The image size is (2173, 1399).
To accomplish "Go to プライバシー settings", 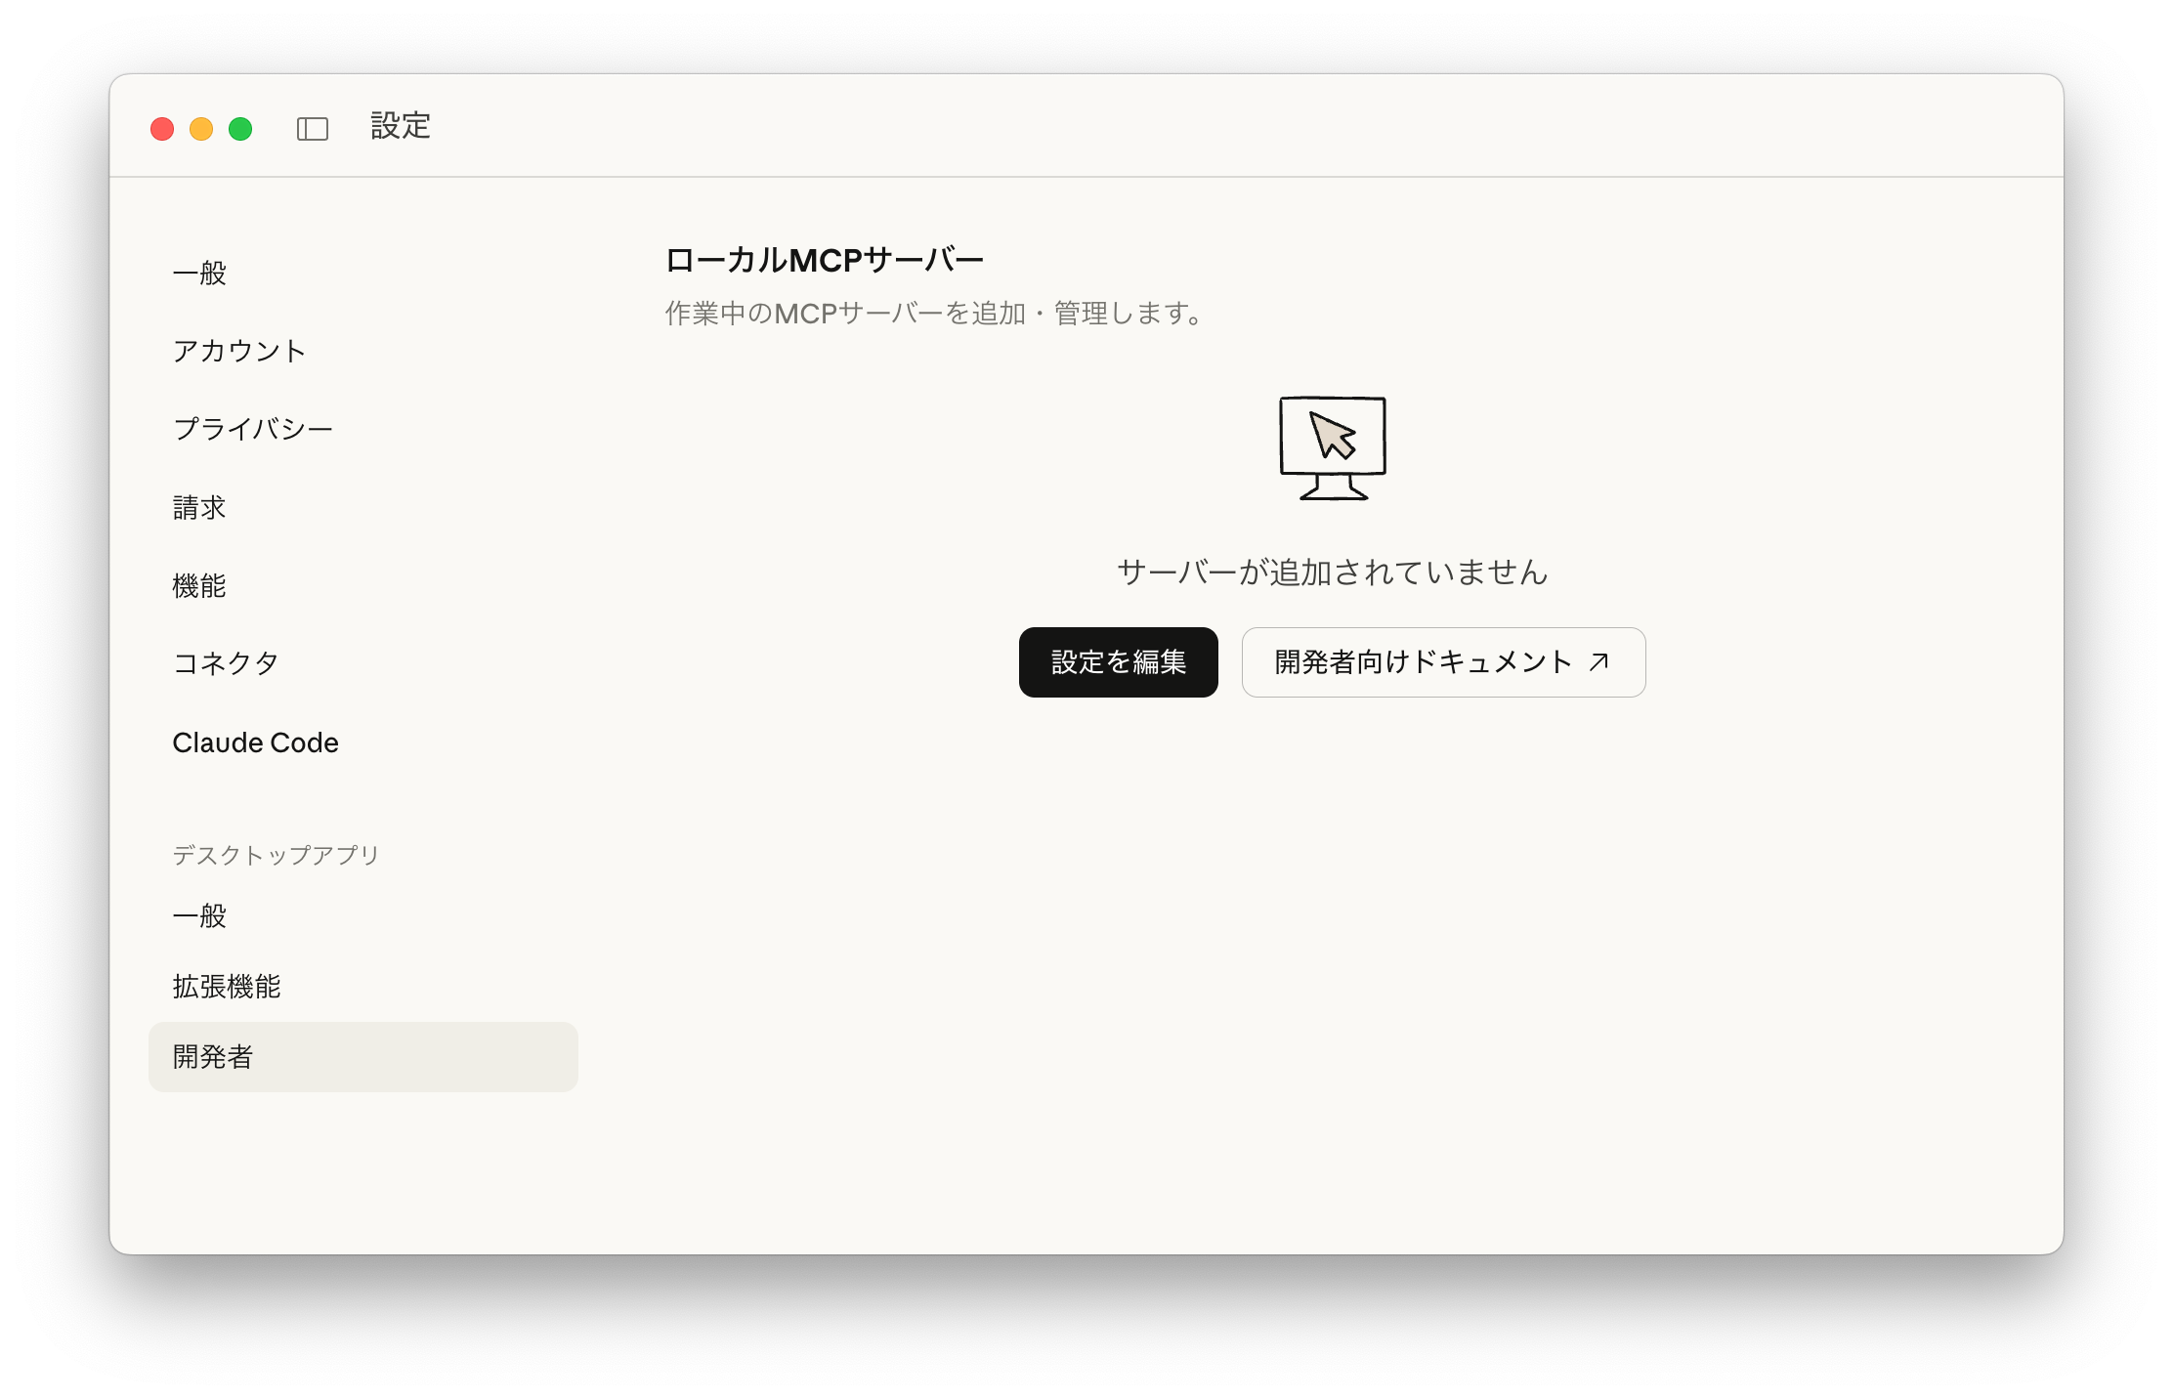I will click(253, 429).
